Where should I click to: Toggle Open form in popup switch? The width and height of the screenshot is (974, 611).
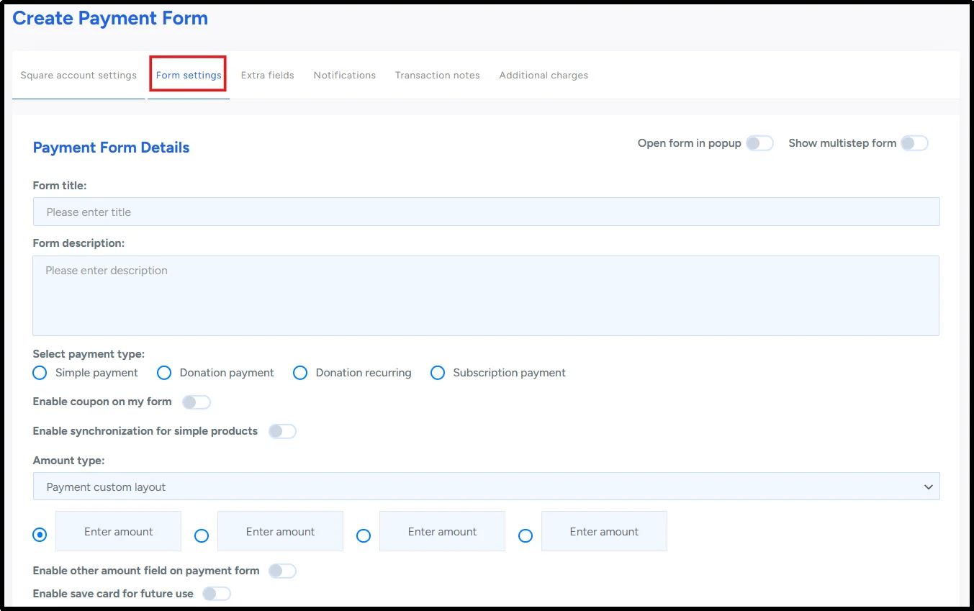759,143
